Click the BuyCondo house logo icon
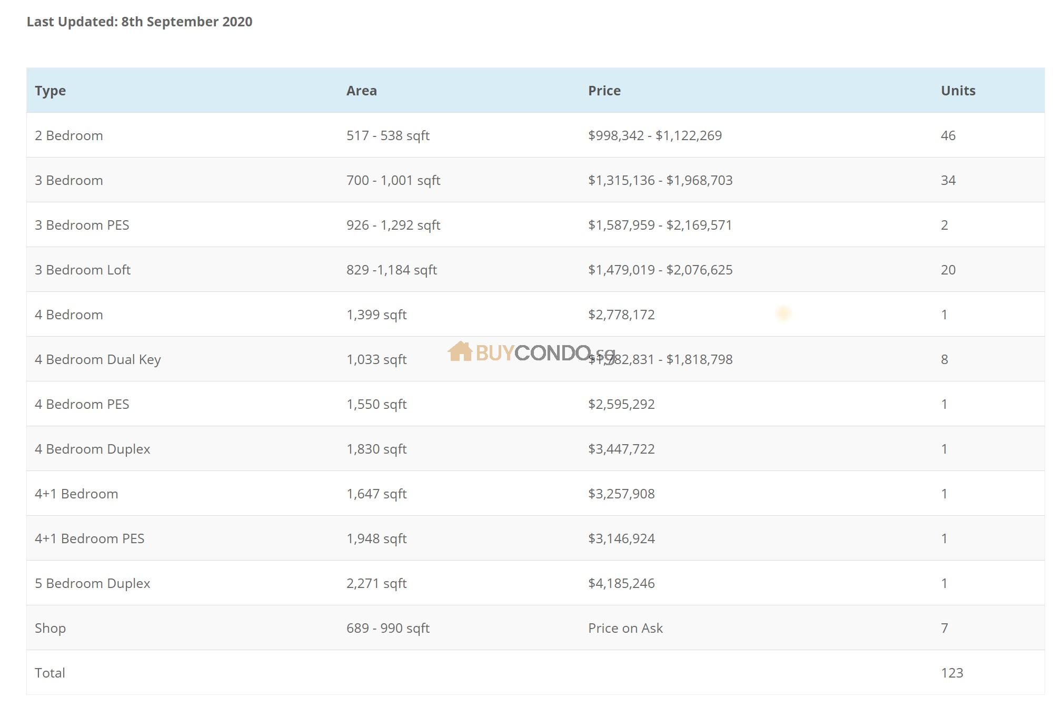This screenshot has width=1063, height=706. pos(460,351)
